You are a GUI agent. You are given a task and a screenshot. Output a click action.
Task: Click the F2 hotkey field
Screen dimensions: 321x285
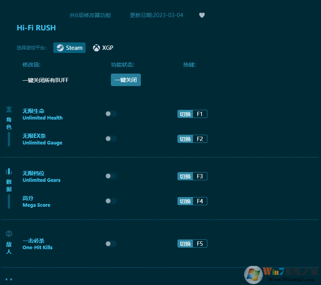point(200,139)
